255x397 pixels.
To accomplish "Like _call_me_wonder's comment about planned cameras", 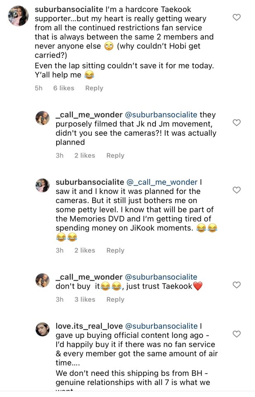I will click(x=236, y=123).
